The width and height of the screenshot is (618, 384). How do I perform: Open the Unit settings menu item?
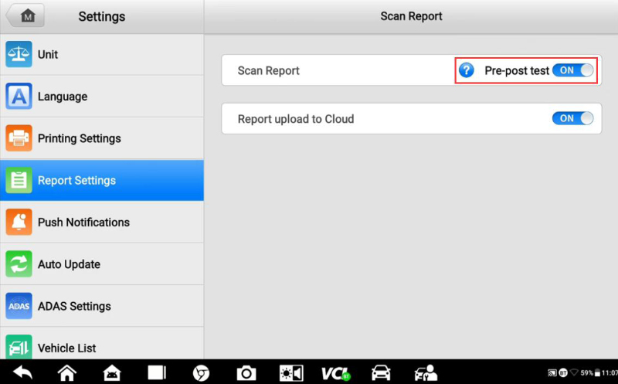click(102, 55)
